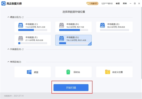Click the 桌面 Windows logo icon
The height and width of the screenshot is (99, 142).
click(29, 72)
